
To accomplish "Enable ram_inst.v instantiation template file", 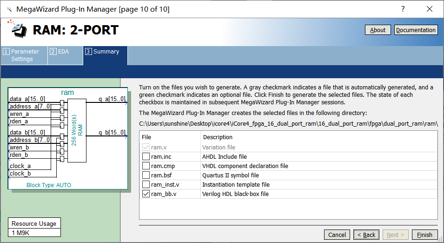I will (146, 185).
